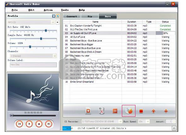Click the Volume slider handle
Screen dimensions: 186x135
30,47
